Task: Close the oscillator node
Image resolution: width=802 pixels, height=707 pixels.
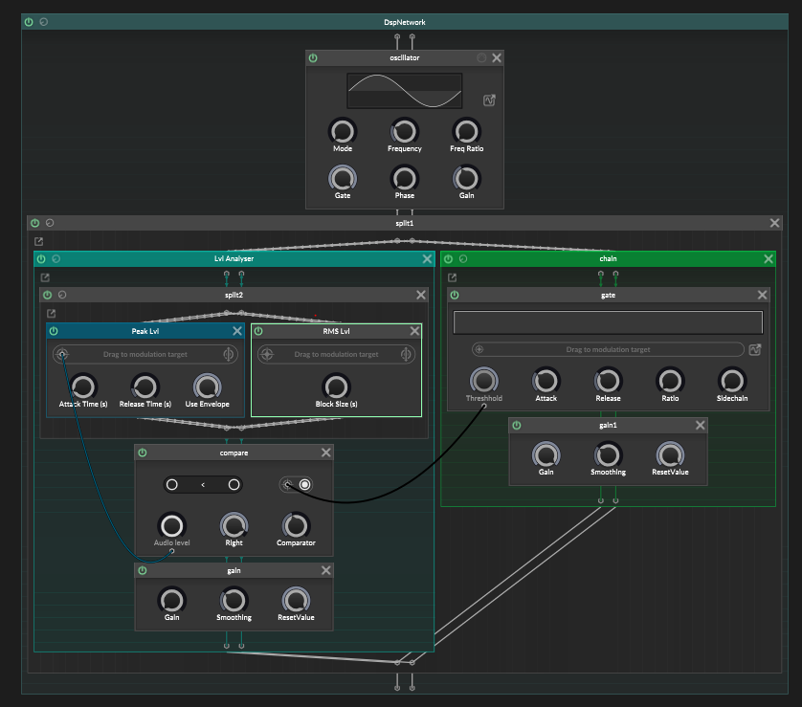Action: 497,57
